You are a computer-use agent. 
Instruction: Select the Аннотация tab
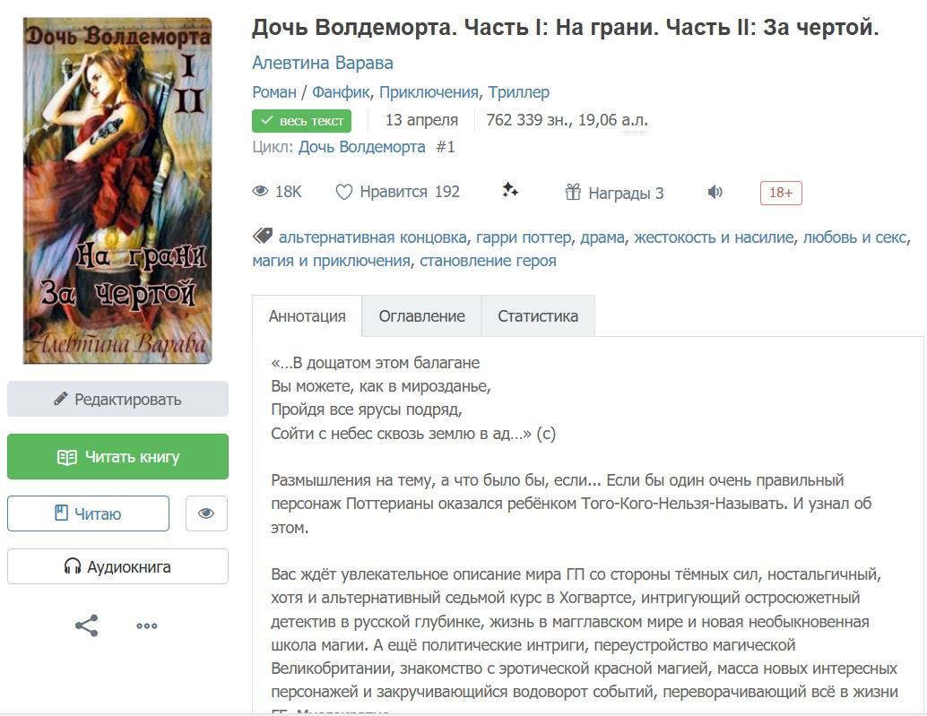pyautogui.click(x=307, y=315)
